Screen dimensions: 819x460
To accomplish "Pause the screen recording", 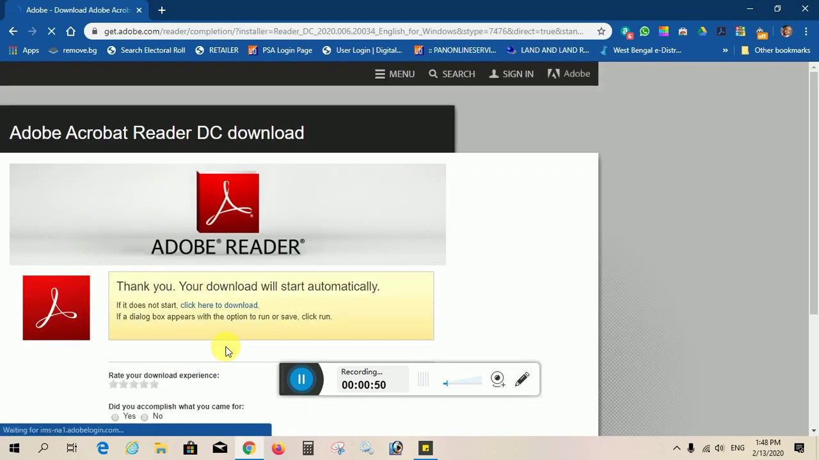I will click(x=301, y=379).
